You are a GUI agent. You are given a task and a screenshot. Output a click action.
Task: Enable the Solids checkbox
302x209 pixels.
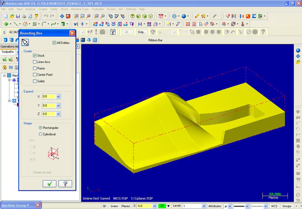[35, 81]
